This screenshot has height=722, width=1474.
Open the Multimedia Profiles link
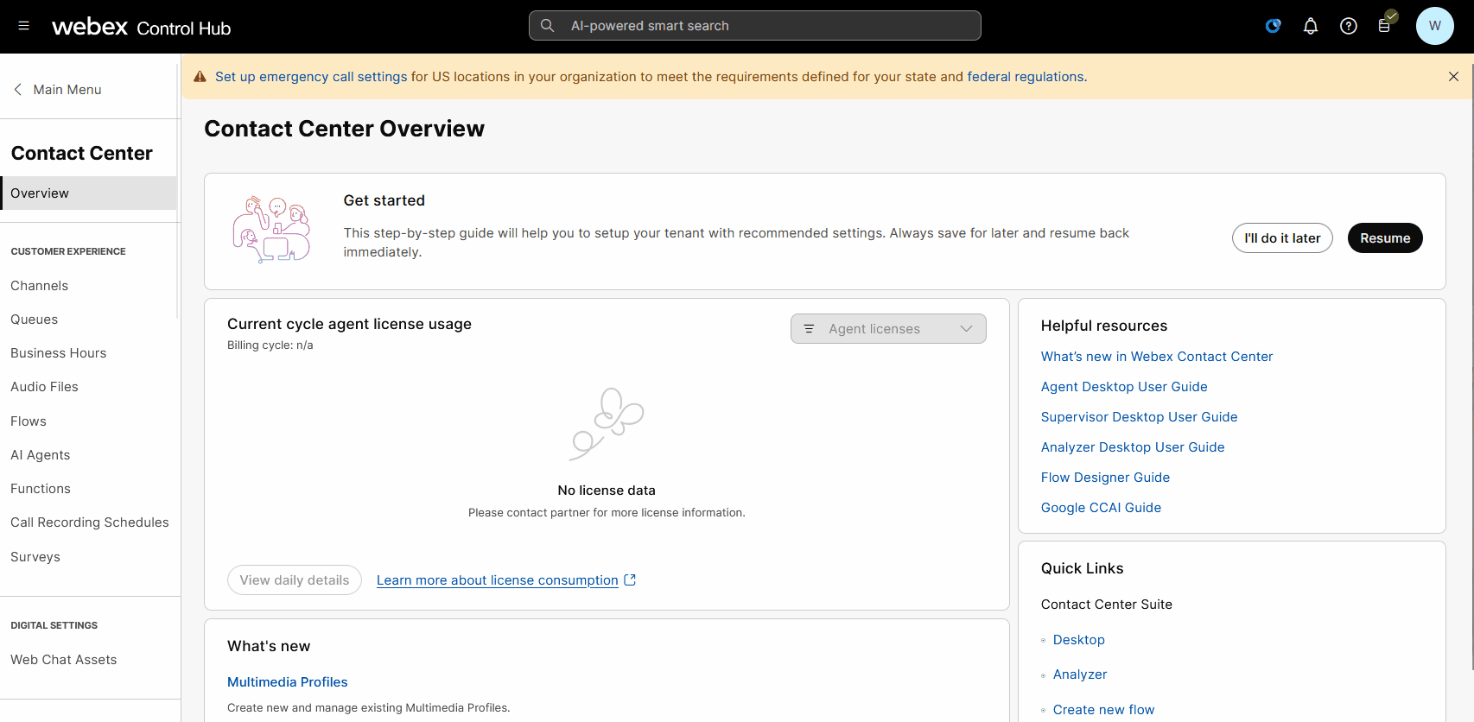(287, 682)
